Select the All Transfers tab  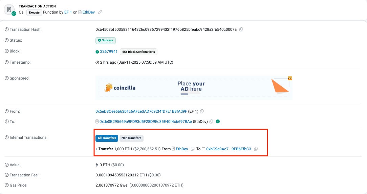coord(107,138)
